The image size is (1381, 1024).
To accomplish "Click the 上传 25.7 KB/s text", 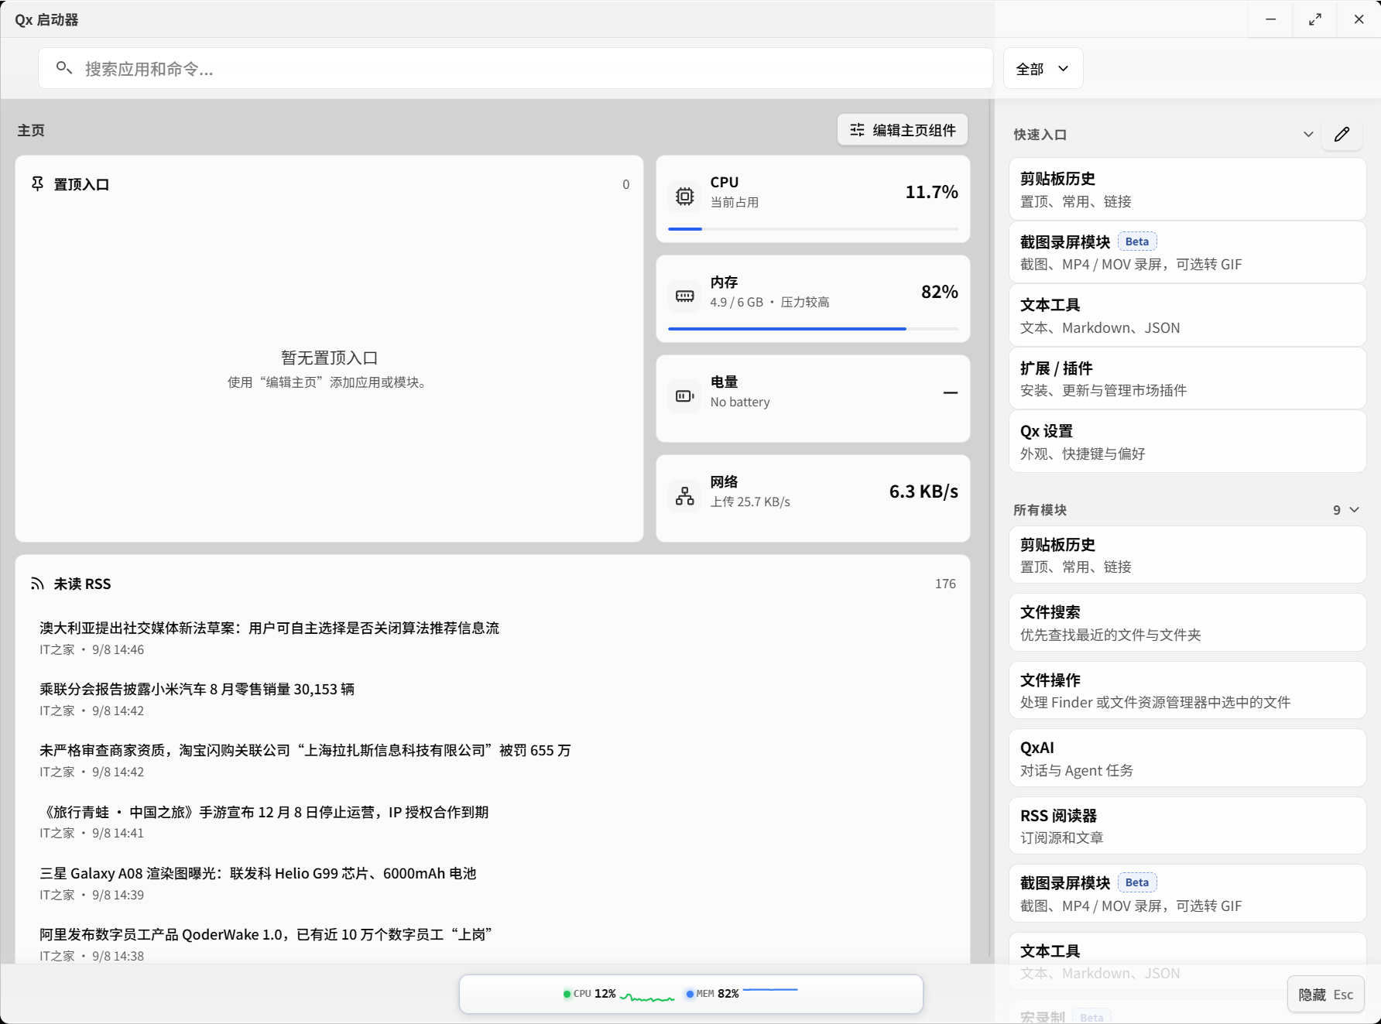I will click(x=750, y=502).
